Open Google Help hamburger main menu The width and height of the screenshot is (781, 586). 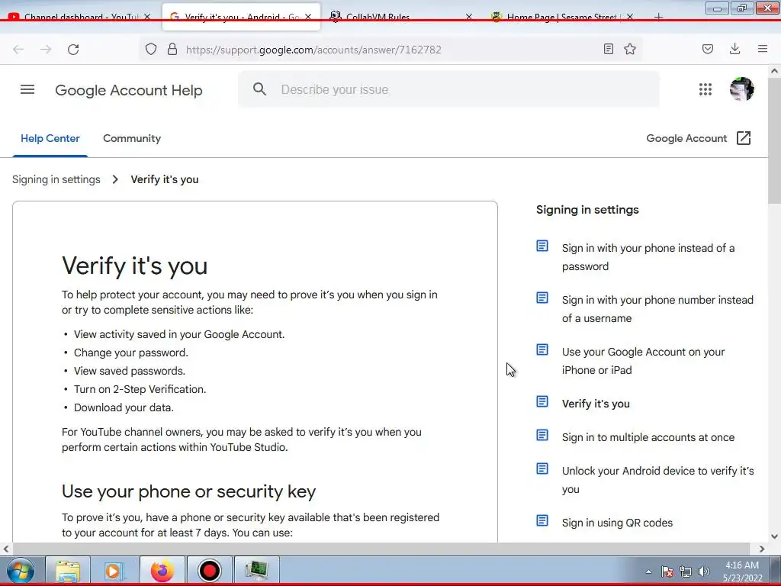point(27,90)
